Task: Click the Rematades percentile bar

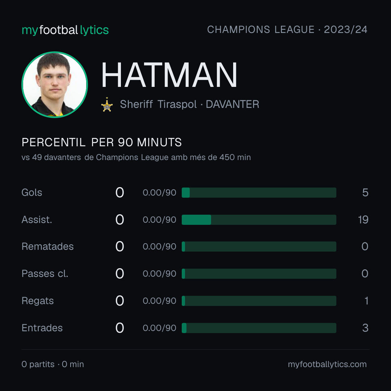Action: pos(259,247)
